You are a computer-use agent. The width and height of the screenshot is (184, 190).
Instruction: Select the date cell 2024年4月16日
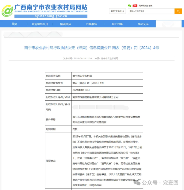[107, 90]
